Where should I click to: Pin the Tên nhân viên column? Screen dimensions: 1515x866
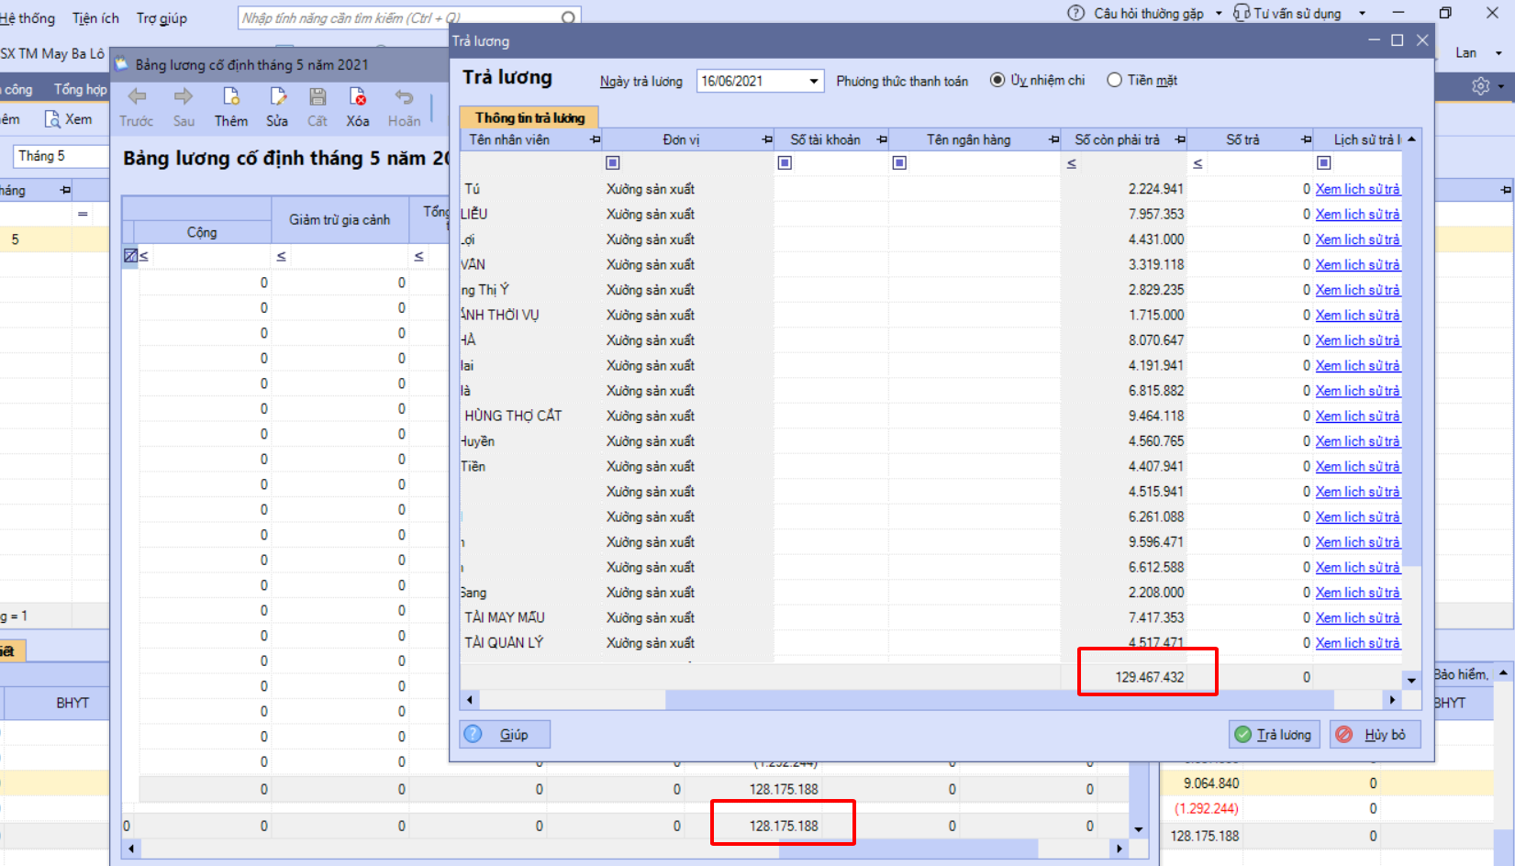595,139
